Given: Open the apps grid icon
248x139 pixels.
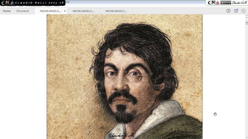Looking at the screenshot, I should [x=236, y=11].
